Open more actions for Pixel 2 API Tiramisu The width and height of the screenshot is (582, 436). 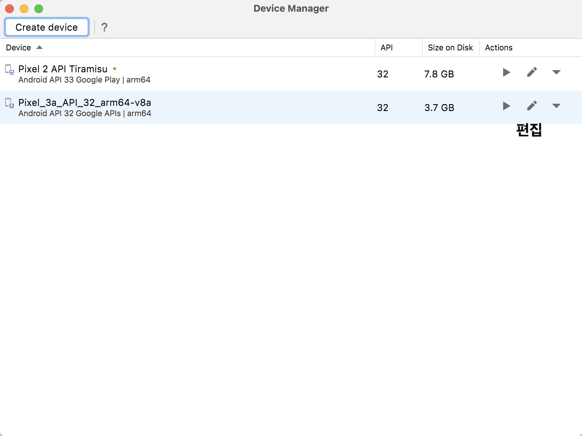(x=556, y=72)
